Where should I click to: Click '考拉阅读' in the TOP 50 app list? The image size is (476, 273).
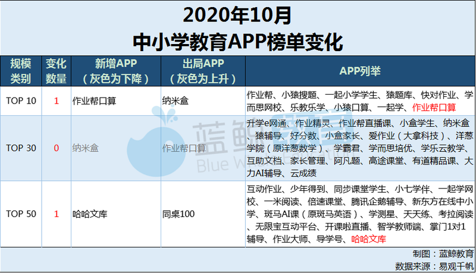(456, 214)
